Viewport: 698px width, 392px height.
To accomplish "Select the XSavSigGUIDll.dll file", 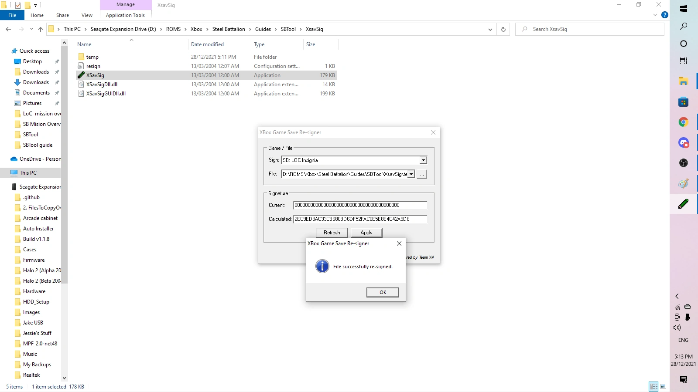I will point(206,94).
